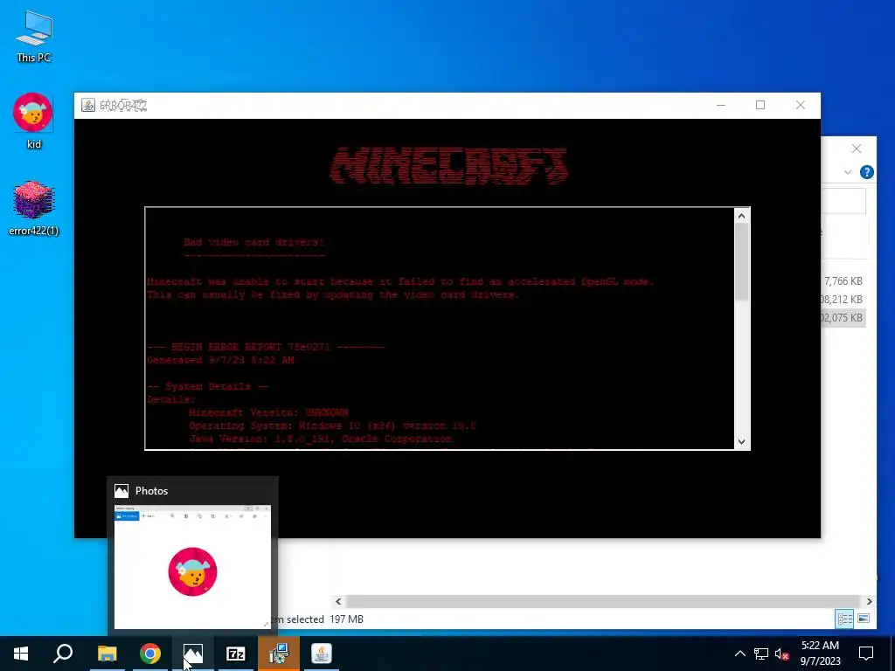The image size is (895, 671).
Task: Close the File Explorer window behind
Action: tap(857, 149)
